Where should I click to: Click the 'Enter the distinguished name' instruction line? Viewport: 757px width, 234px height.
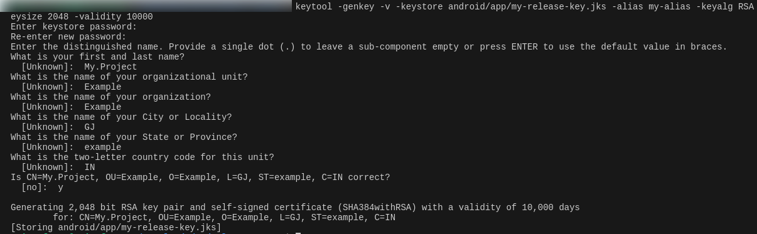coord(369,47)
